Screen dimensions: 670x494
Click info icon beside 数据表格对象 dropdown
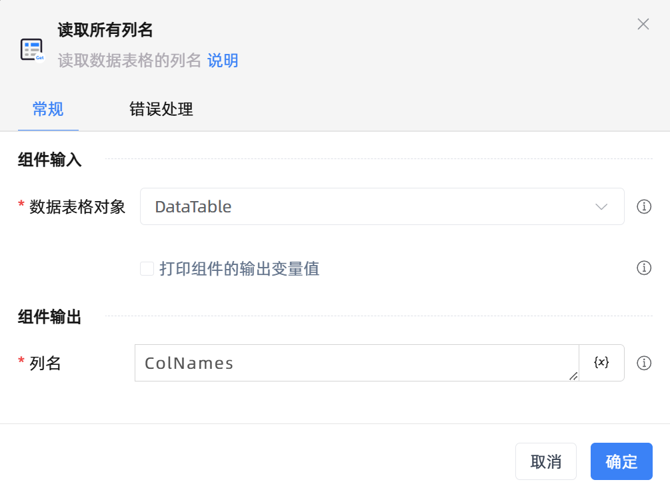[644, 206]
